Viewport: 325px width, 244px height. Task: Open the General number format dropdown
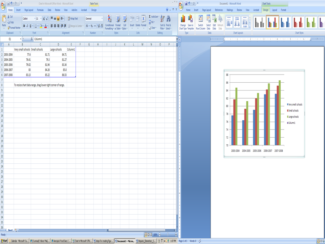[102, 19]
